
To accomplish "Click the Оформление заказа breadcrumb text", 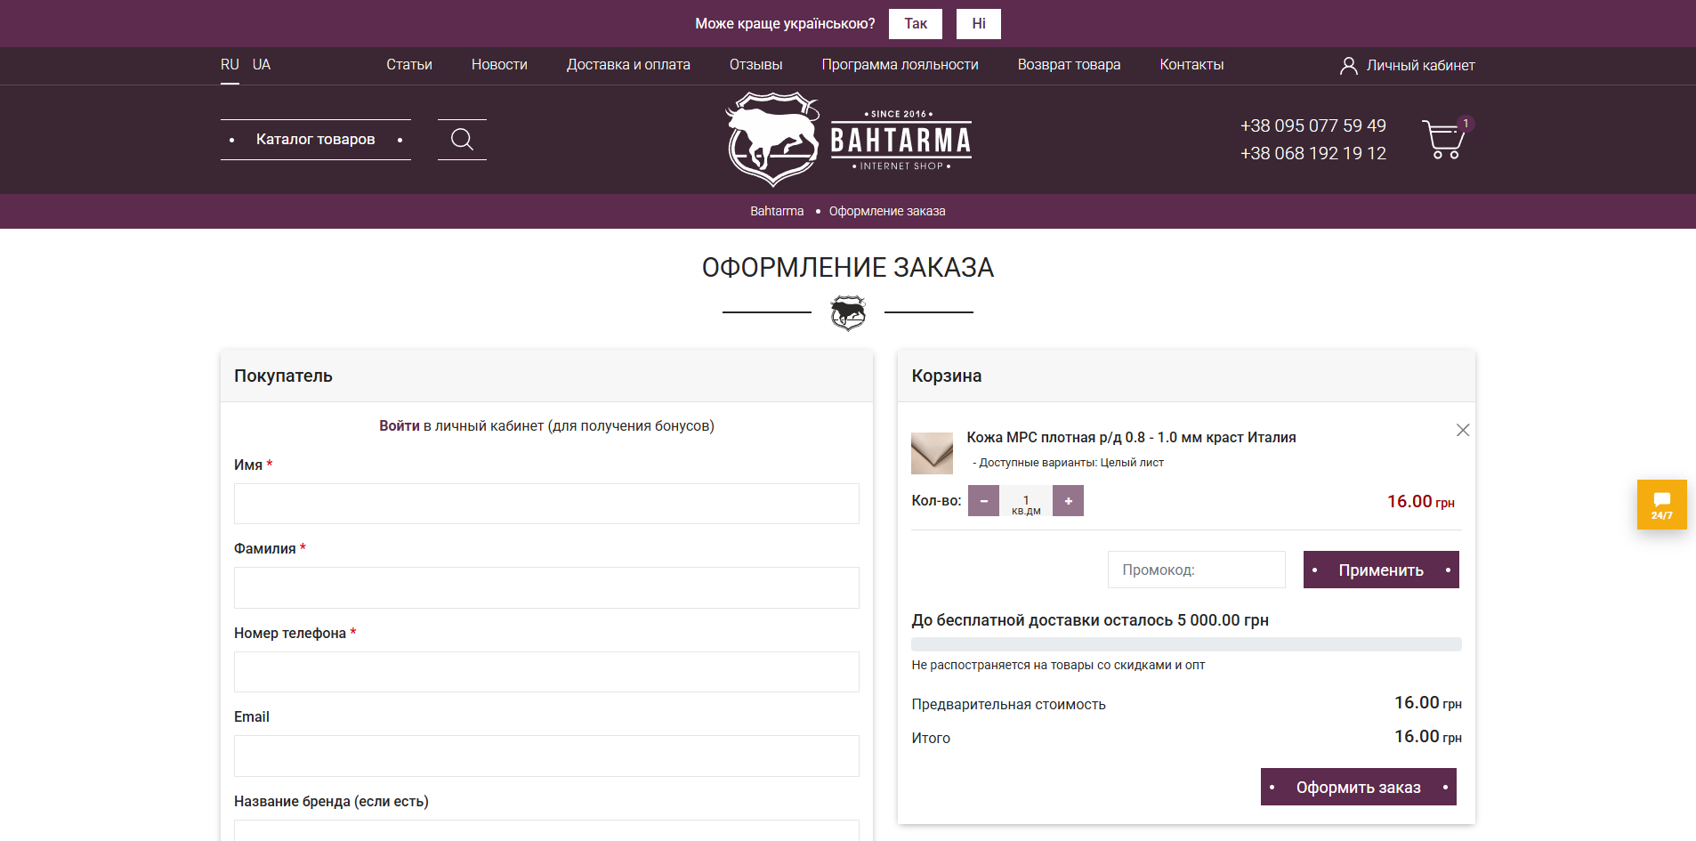I will [x=887, y=211].
